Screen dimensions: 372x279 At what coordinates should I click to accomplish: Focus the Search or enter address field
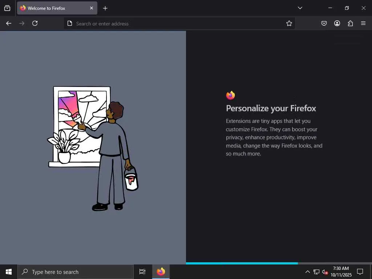pyautogui.click(x=179, y=24)
